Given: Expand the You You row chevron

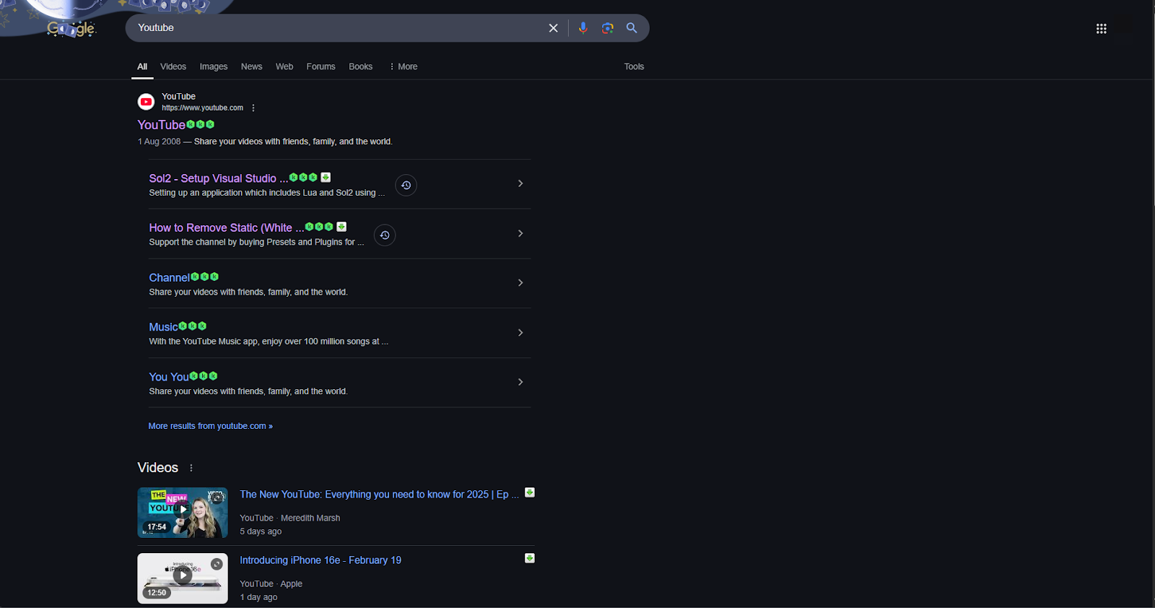Looking at the screenshot, I should [x=520, y=382].
